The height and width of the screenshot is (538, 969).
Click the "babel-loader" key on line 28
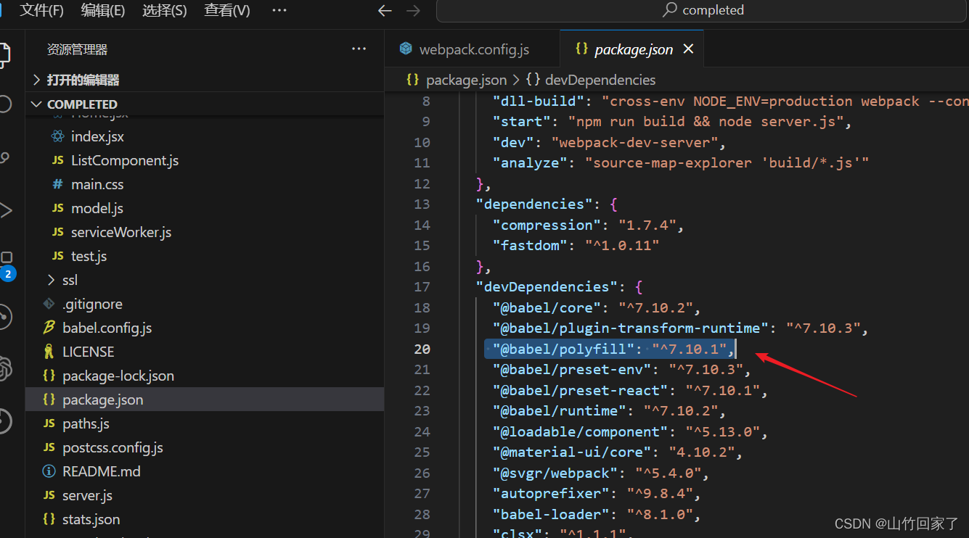click(x=551, y=514)
